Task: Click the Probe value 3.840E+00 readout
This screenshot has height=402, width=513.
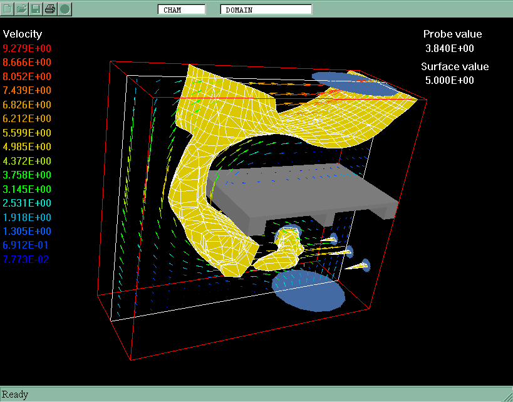Action: [445, 48]
